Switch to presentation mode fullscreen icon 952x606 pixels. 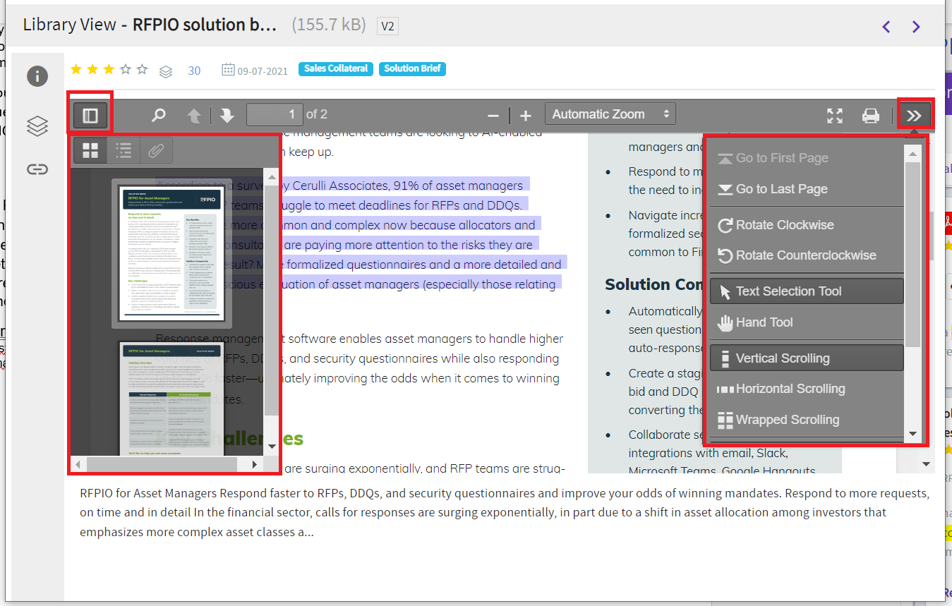835,116
